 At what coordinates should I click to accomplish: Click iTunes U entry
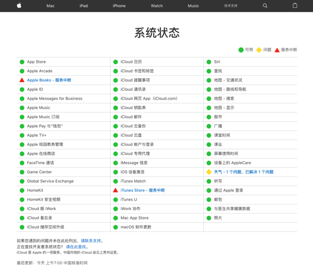[129, 200]
